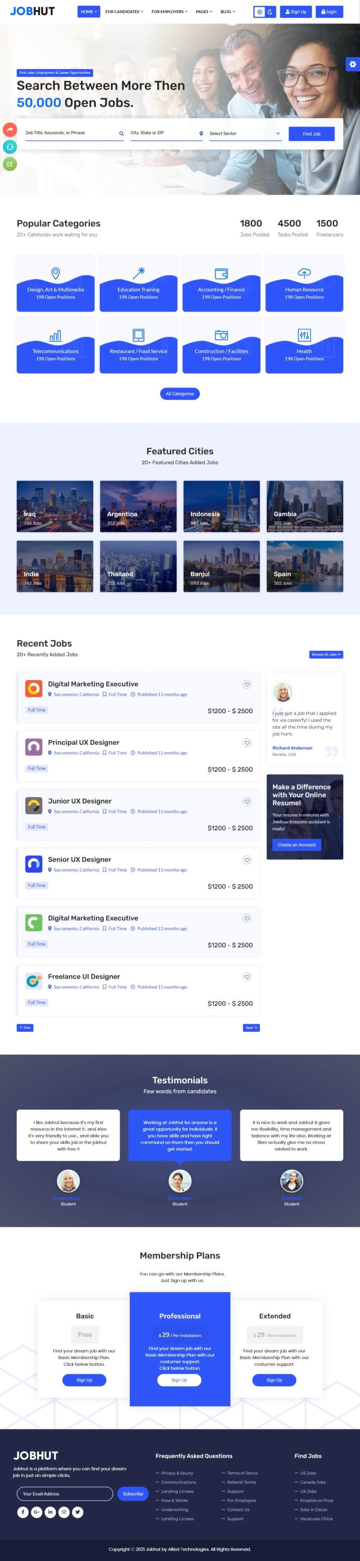The width and height of the screenshot is (360, 1561).
Task: Focus the Your Email Address field
Action: 65,1494
